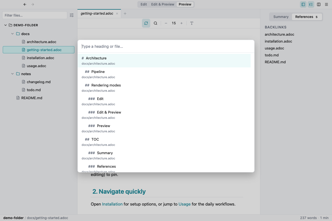Open README.md backlink
332x221 pixels.
pos(275,62)
